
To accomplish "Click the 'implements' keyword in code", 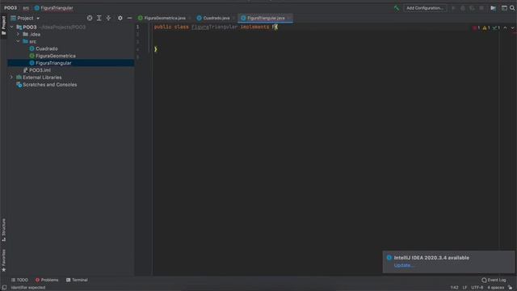I will point(254,27).
